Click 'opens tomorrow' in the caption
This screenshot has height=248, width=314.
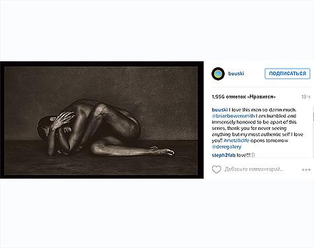click(269, 140)
